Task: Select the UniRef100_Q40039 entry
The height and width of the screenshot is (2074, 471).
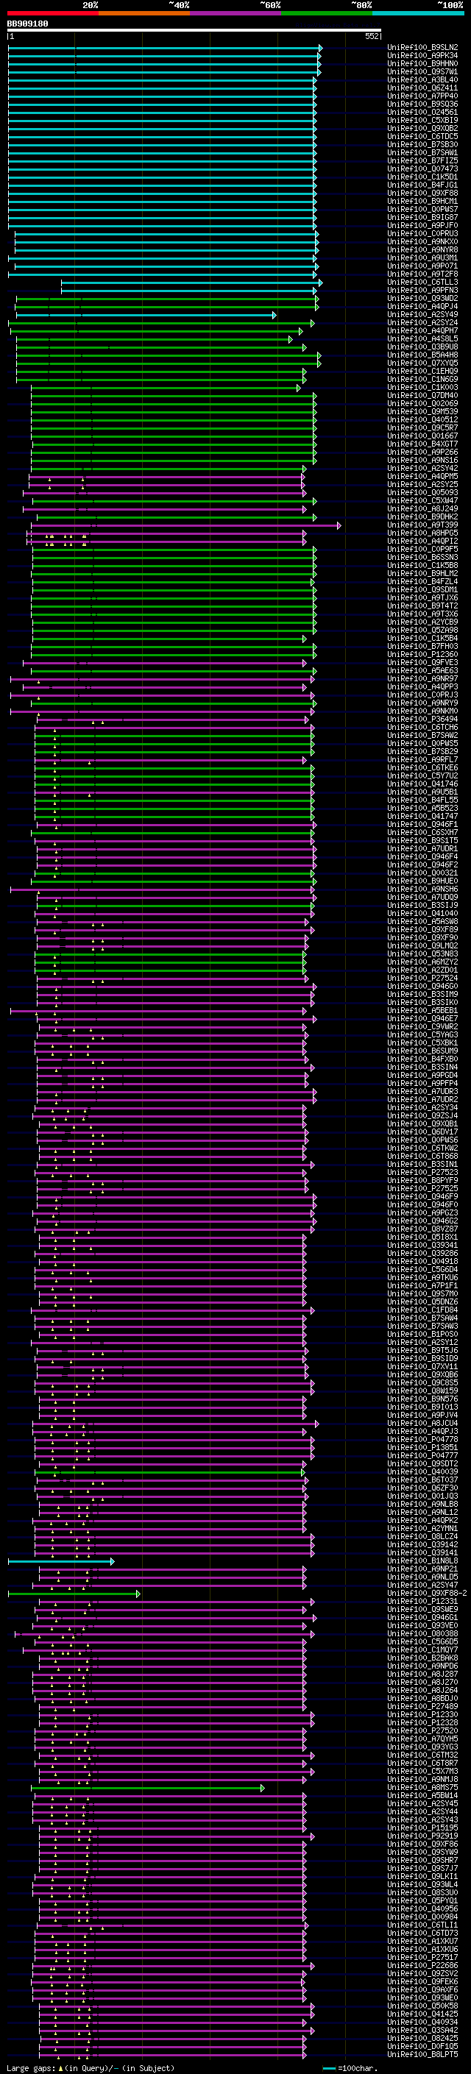Action: click(x=422, y=1471)
